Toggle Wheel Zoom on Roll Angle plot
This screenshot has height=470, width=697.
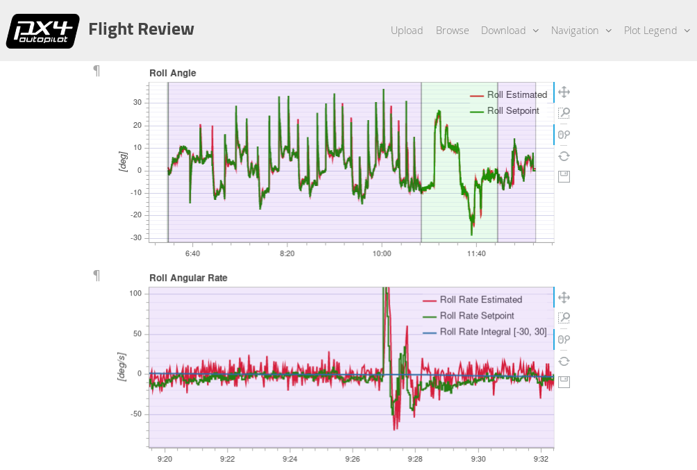tap(564, 135)
